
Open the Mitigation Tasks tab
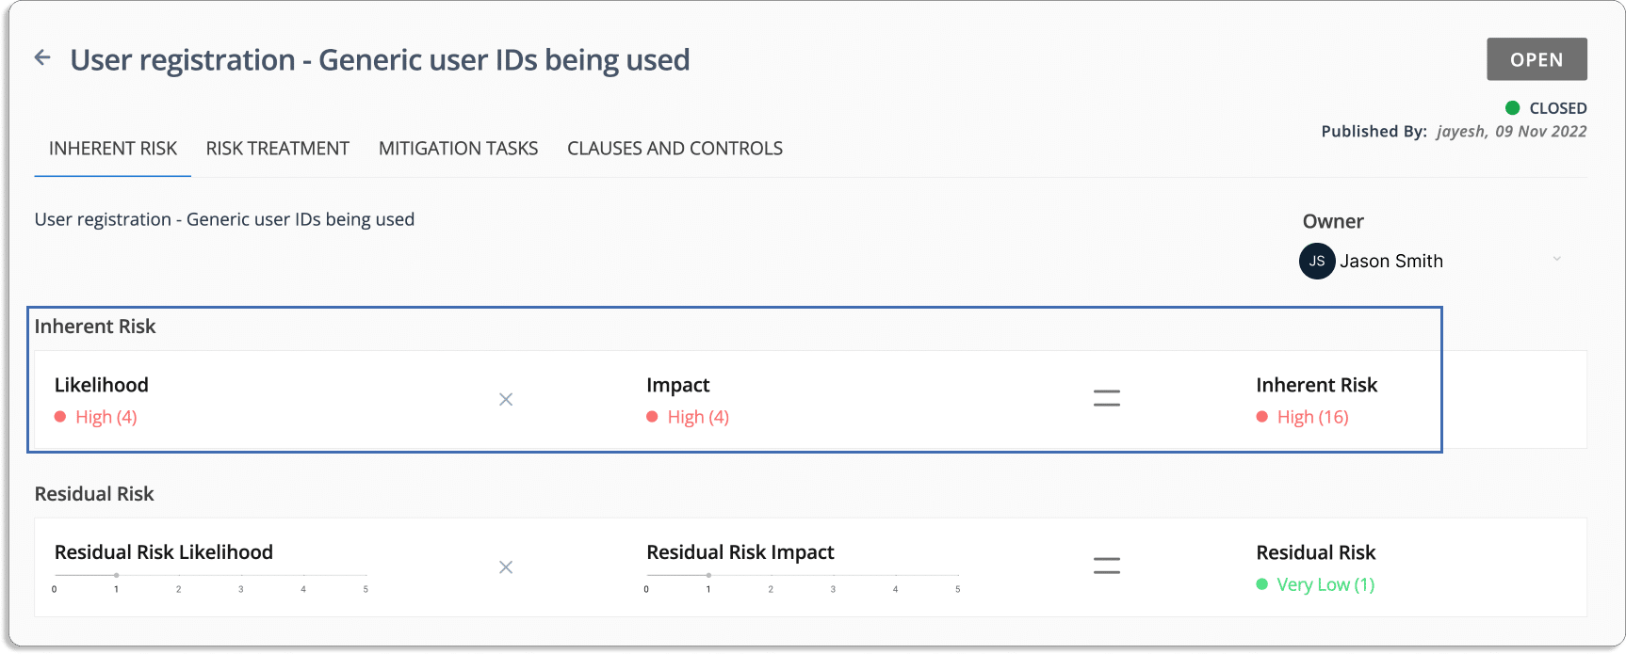[x=458, y=148]
